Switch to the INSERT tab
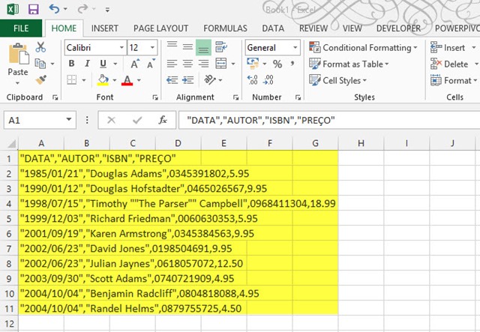480x332 pixels. (x=105, y=28)
